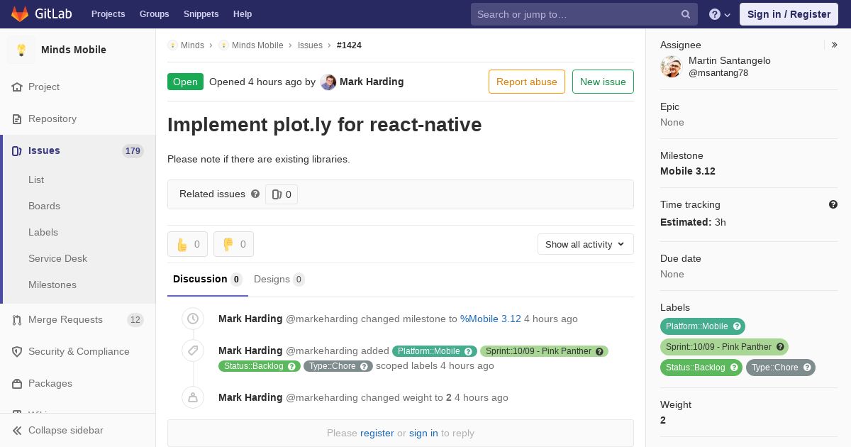
Task: Click the thumbs up reaction
Action: point(187,244)
